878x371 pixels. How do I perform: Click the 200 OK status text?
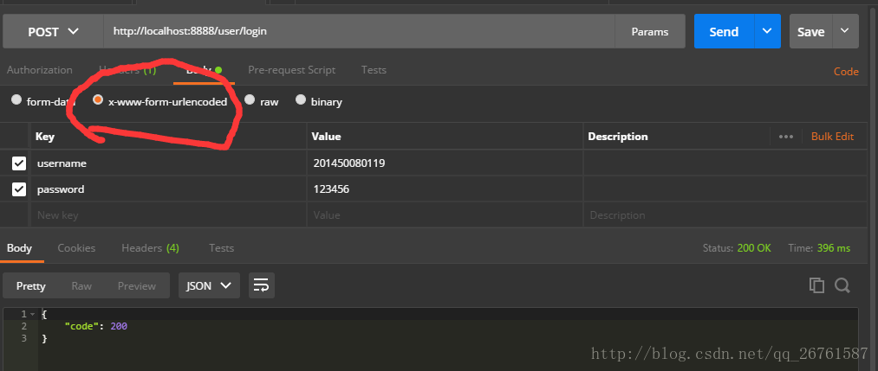coord(754,248)
